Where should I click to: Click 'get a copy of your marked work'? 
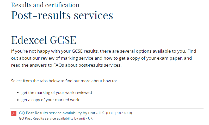tap(50, 100)
